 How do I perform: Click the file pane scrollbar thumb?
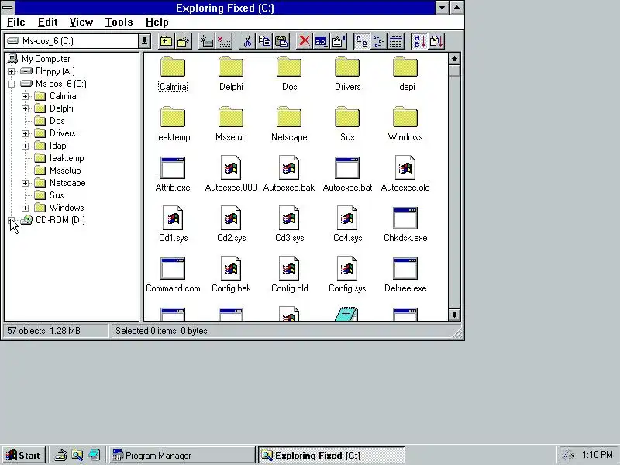pyautogui.click(x=454, y=71)
